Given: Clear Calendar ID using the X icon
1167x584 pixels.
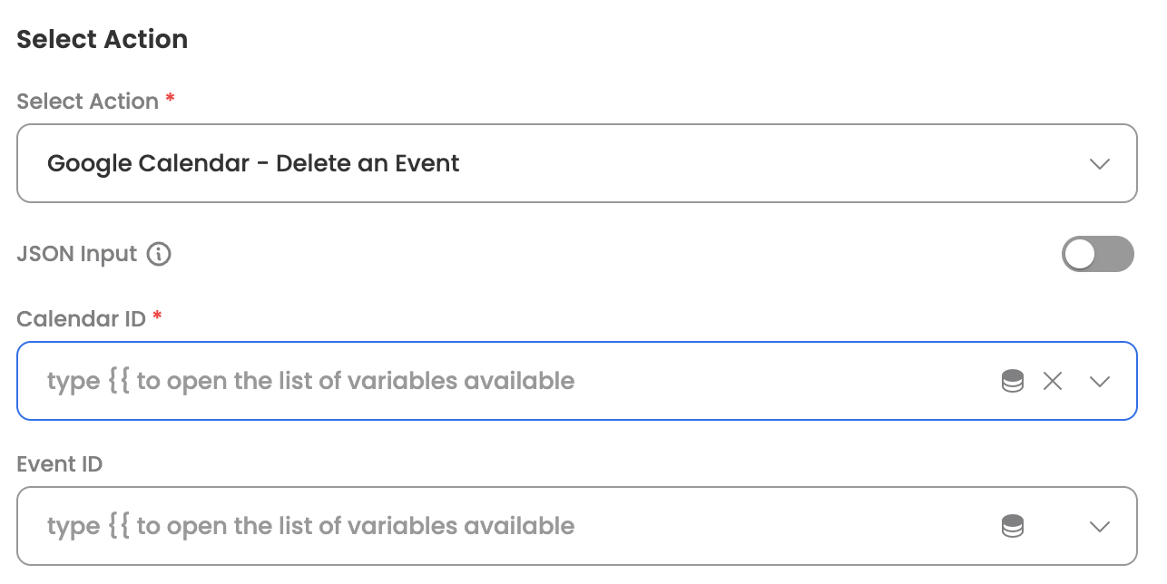Looking at the screenshot, I should (1053, 381).
